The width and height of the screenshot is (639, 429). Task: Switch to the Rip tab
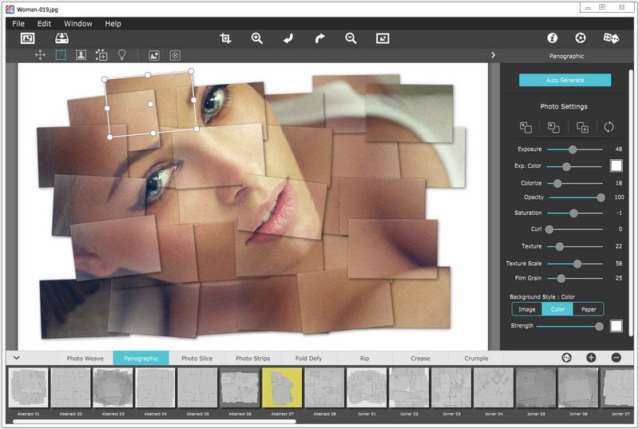(x=364, y=358)
